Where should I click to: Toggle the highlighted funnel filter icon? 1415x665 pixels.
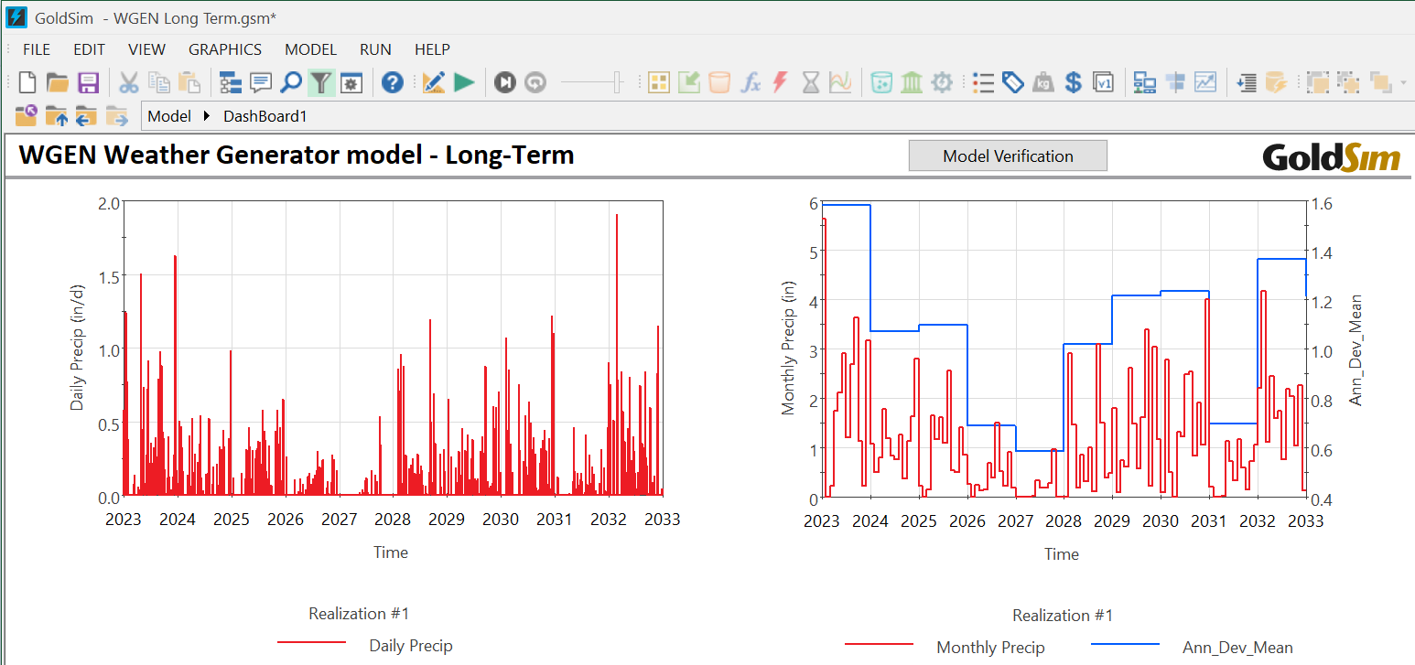pyautogui.click(x=320, y=82)
